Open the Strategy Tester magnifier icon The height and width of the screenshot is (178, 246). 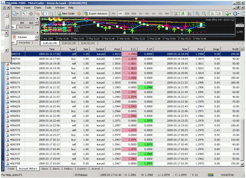tap(51, 14)
